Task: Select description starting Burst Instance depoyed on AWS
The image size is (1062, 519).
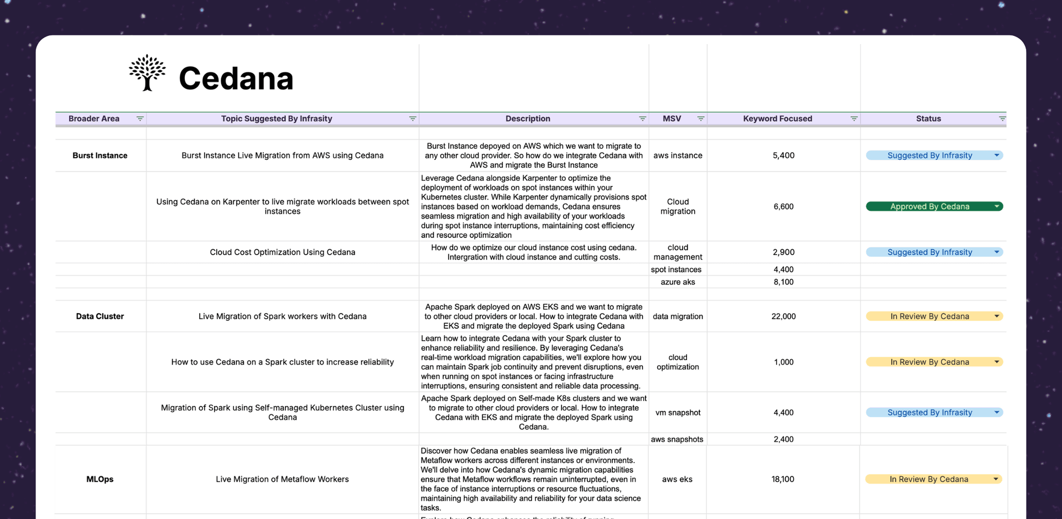Action: click(534, 155)
